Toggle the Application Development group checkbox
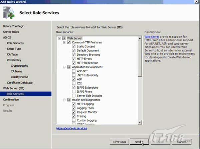 (x=69, y=67)
